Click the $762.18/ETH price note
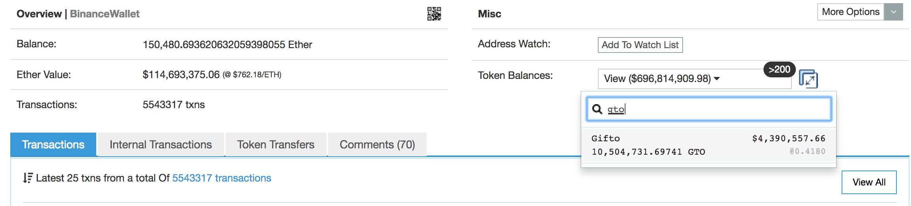911x206 pixels. tap(252, 75)
